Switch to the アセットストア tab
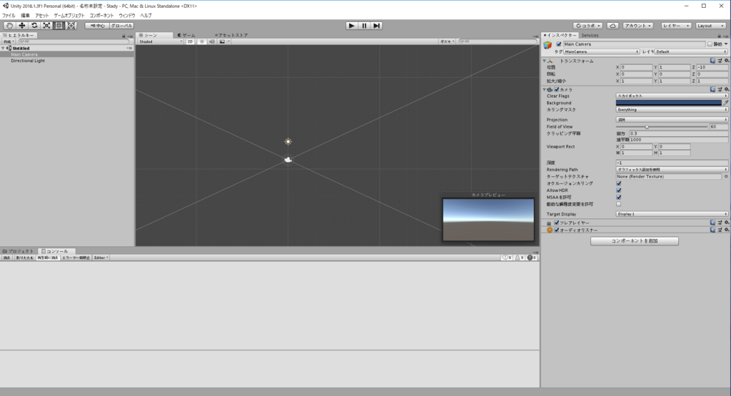Image resolution: width=731 pixels, height=396 pixels. click(231, 35)
